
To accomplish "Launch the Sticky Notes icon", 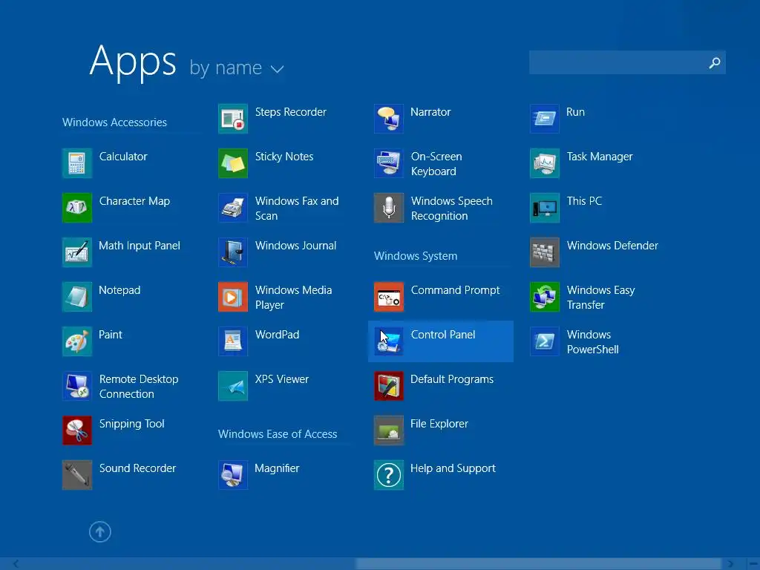I will 233,163.
